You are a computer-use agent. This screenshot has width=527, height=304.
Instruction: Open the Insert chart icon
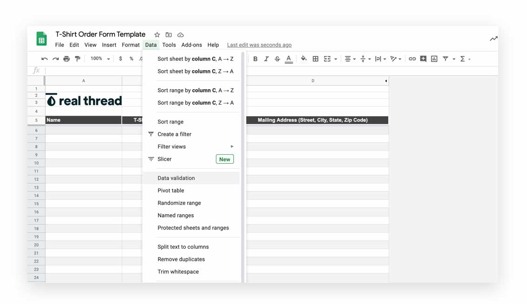pyautogui.click(x=435, y=59)
